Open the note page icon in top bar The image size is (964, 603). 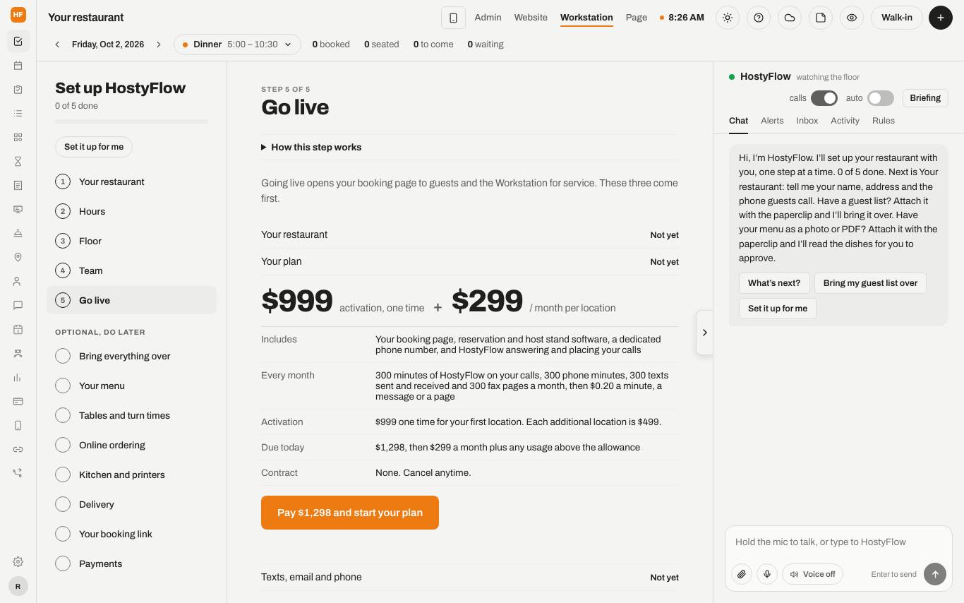pyautogui.click(x=821, y=18)
